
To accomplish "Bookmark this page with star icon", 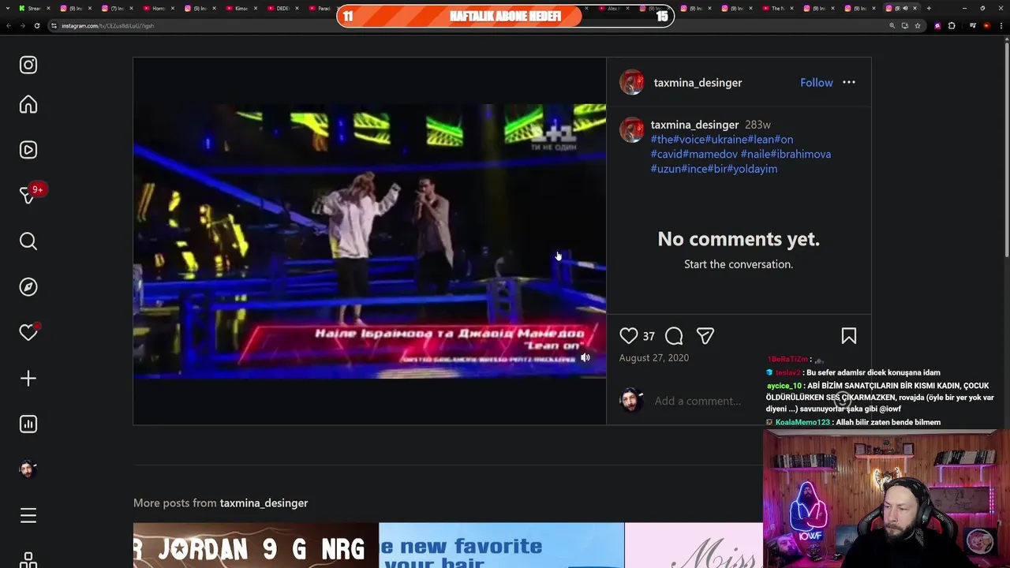I will pos(918,25).
